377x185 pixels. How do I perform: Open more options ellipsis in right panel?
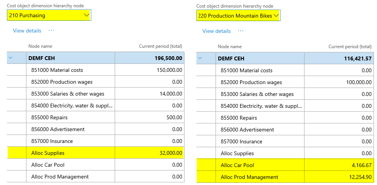pyautogui.click(x=240, y=31)
